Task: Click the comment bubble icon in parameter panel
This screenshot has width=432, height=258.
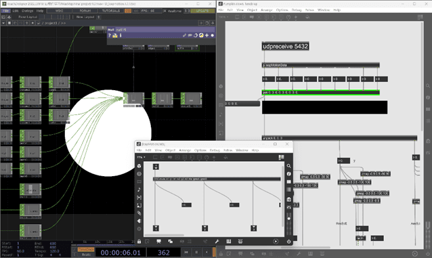Action: (190, 35)
